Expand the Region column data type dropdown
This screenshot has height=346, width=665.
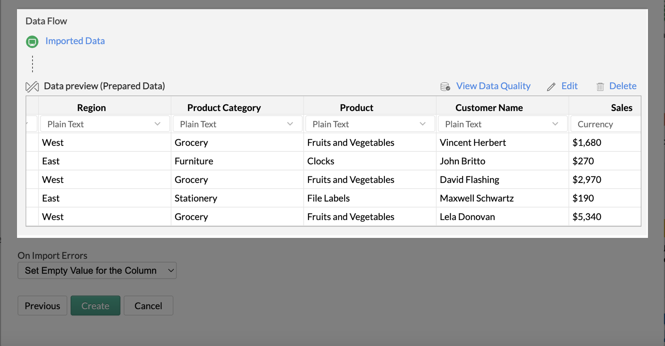coord(105,124)
